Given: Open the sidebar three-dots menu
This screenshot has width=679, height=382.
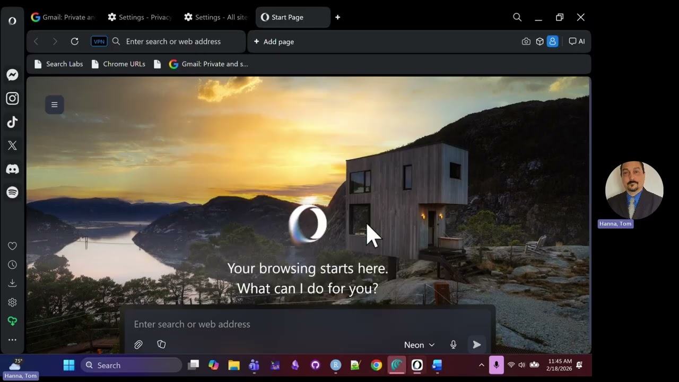Looking at the screenshot, I should [x=12, y=340].
